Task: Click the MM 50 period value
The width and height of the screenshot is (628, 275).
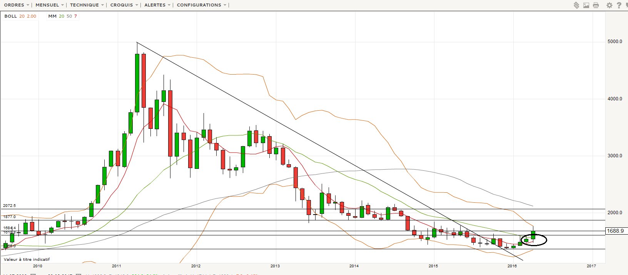Action: click(69, 16)
